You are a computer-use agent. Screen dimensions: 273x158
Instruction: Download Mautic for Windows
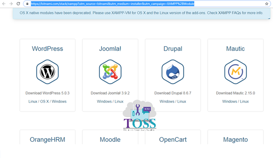click(x=230, y=102)
